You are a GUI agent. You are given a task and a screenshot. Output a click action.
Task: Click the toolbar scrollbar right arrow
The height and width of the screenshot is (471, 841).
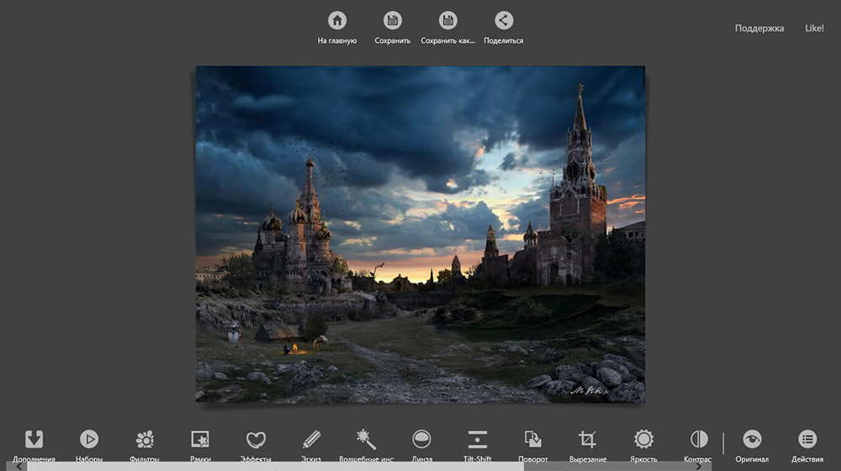[698, 466]
